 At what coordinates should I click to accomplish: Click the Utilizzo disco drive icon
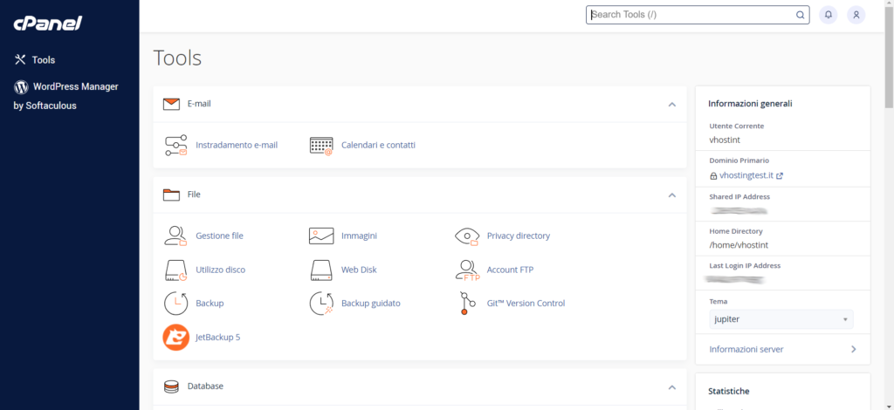[175, 270]
